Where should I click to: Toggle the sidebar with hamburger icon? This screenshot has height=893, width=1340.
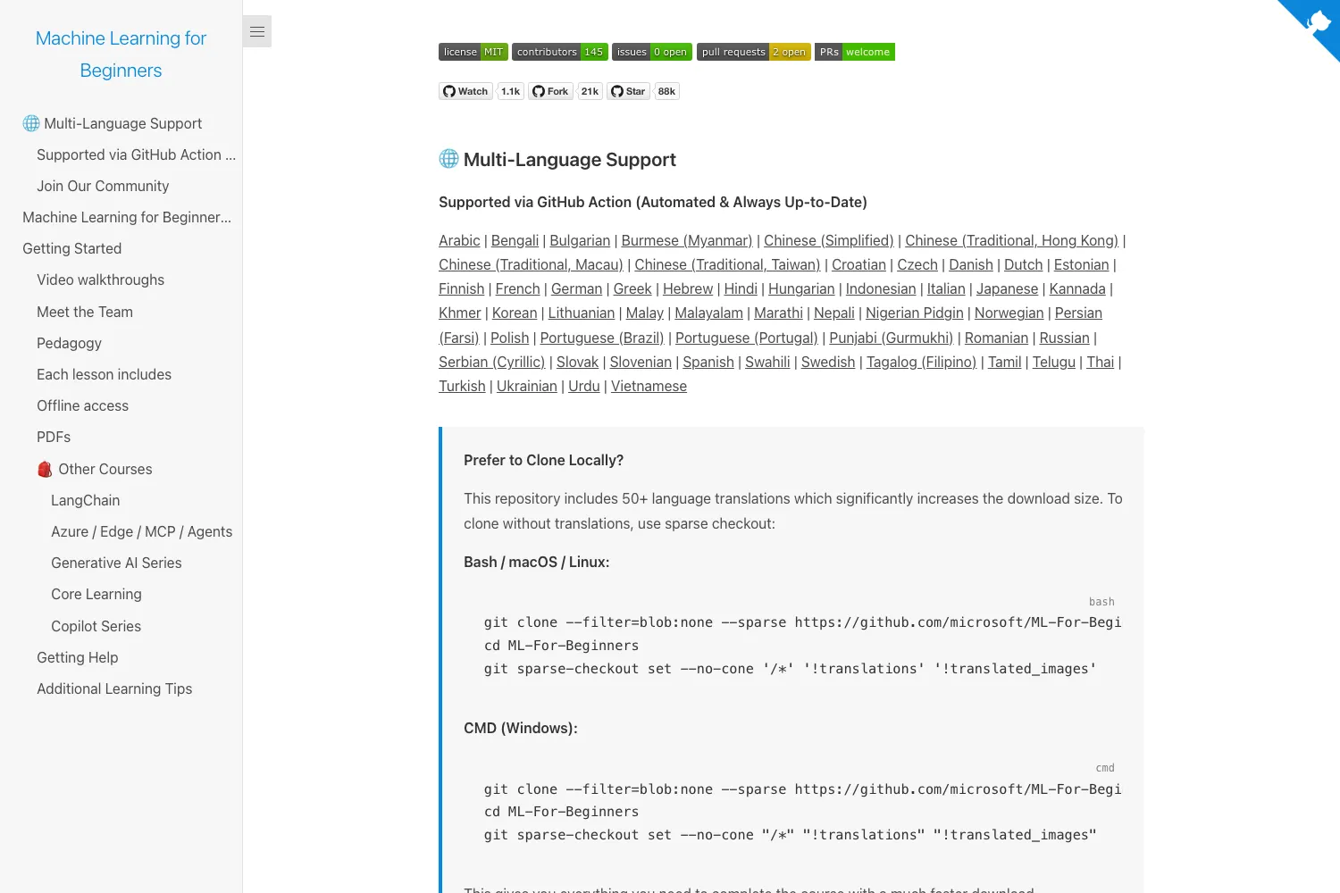tap(257, 32)
